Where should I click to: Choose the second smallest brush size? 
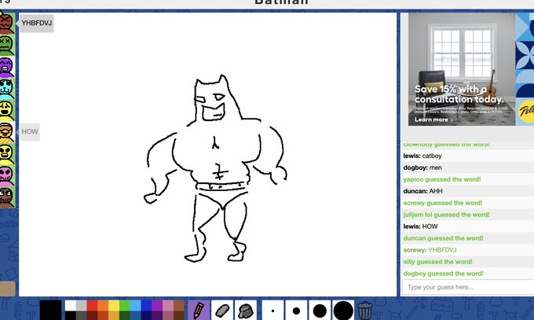[x=296, y=311]
